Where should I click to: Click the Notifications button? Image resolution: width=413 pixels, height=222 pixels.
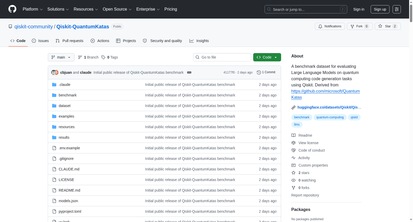[330, 26]
